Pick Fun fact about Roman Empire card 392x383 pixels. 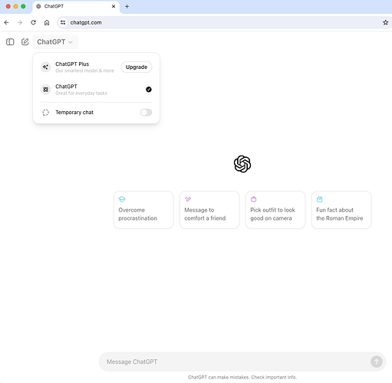341,210
